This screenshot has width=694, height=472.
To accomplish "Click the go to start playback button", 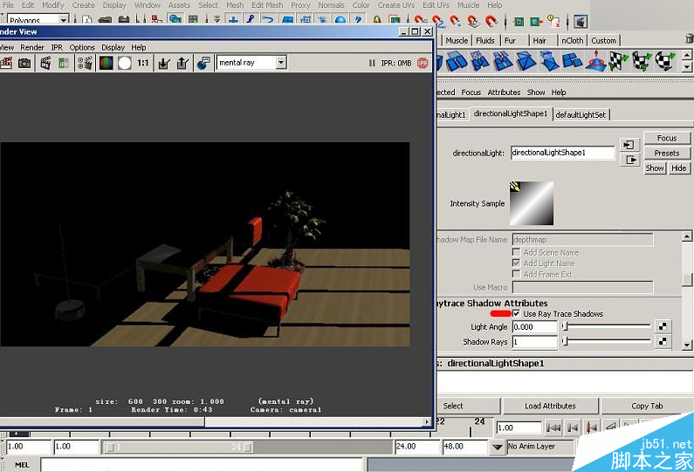I will (553, 428).
